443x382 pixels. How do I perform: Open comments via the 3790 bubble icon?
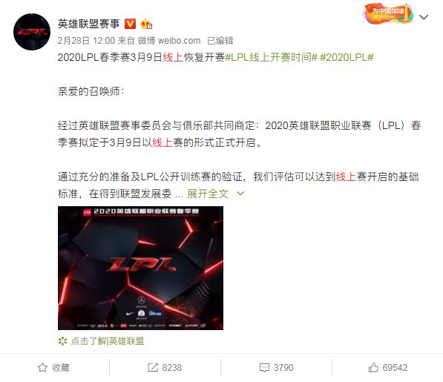point(276,368)
